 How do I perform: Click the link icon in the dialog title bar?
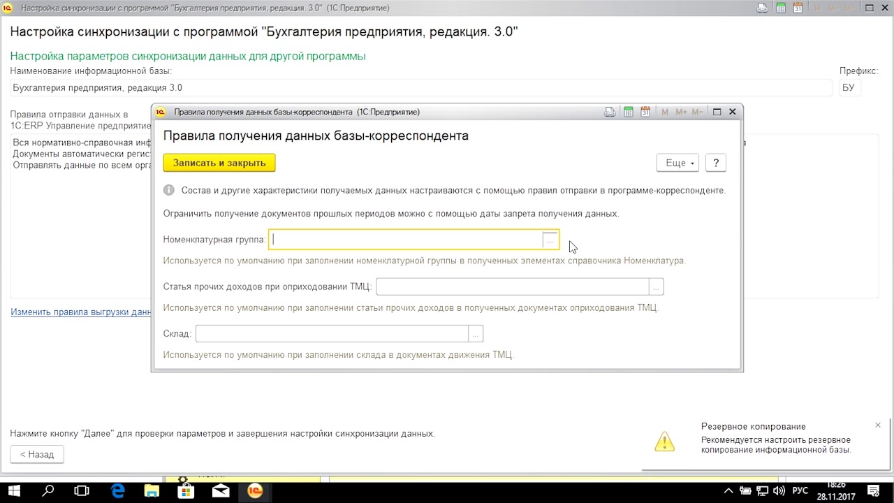click(610, 112)
